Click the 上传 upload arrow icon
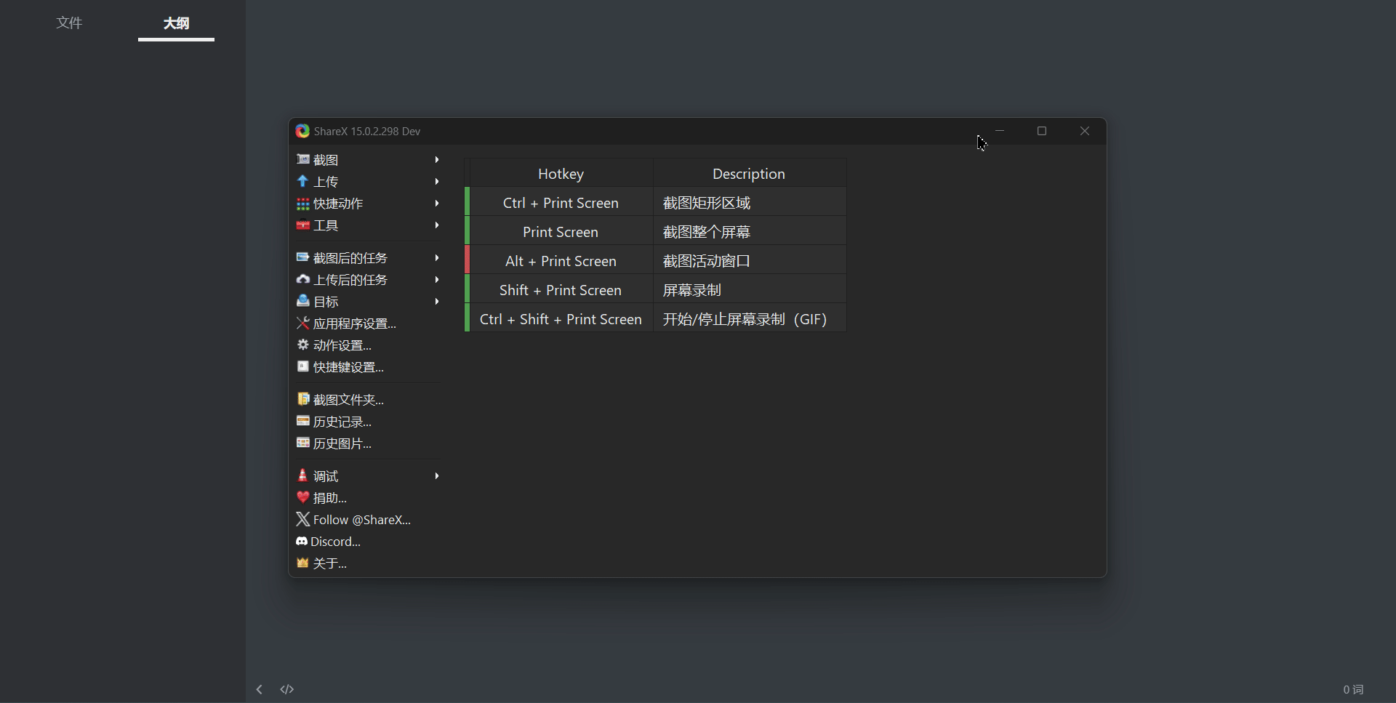1396x703 pixels. point(303,181)
